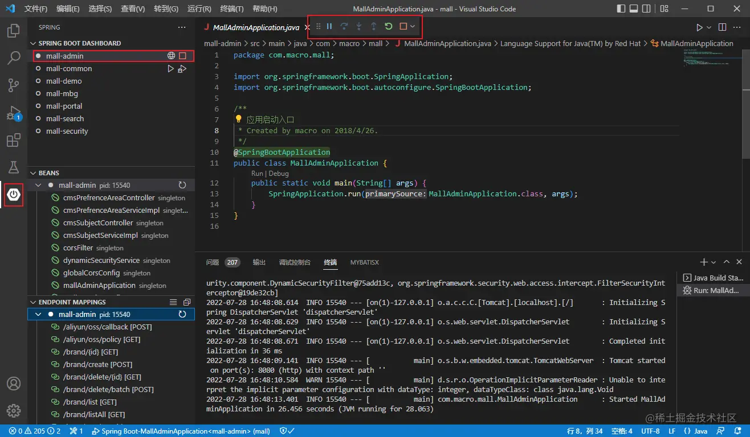The image size is (750, 437).
Task: Step over in debug toolbar
Action: pyautogui.click(x=344, y=26)
